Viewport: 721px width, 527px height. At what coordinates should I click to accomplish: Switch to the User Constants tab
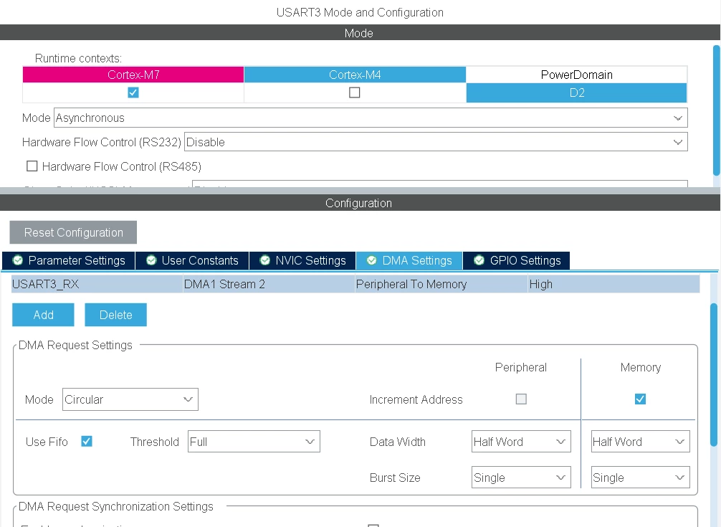[x=192, y=260]
